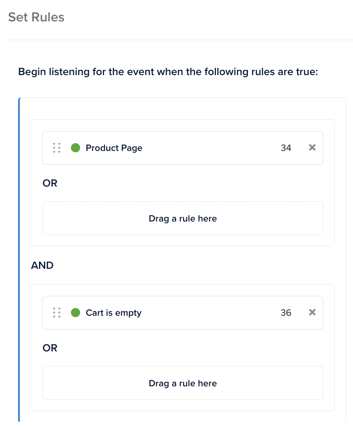
Task: Select the Product Page rule name
Action: click(x=114, y=148)
